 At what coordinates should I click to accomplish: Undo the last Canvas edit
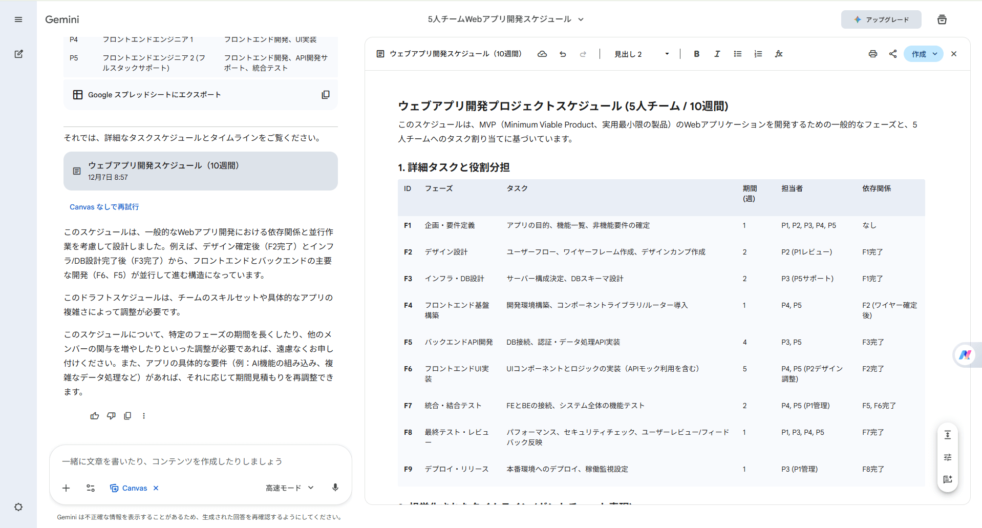pyautogui.click(x=562, y=54)
